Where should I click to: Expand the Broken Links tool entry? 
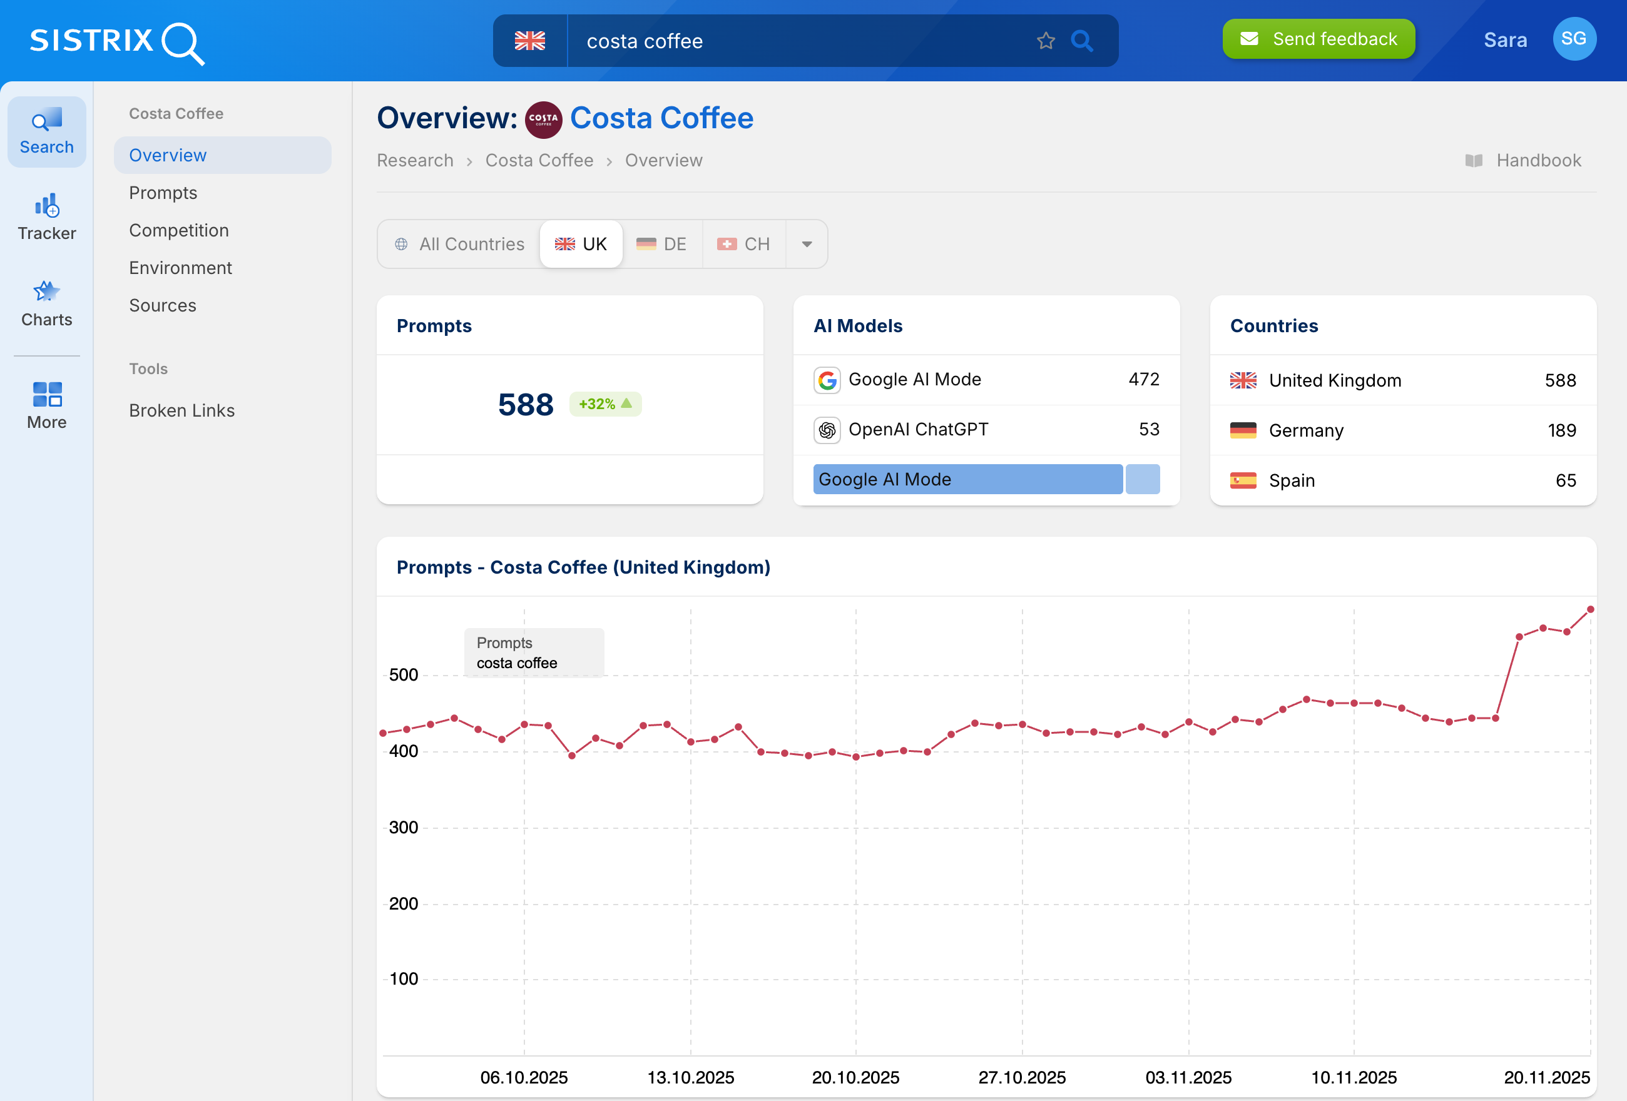tap(181, 410)
